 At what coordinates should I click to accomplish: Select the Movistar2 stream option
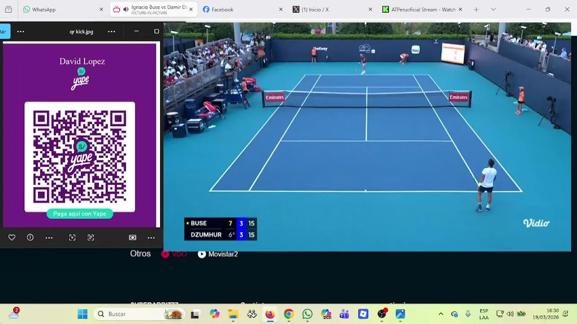point(218,254)
